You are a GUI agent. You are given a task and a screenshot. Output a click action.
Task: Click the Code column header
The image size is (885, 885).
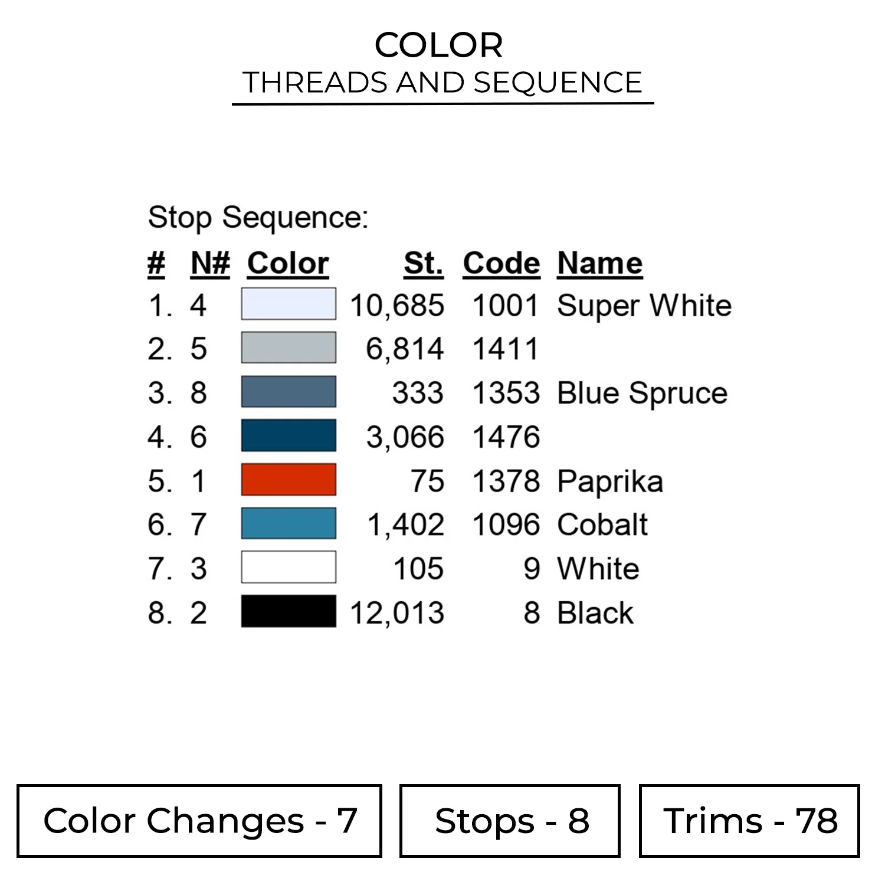point(501,263)
